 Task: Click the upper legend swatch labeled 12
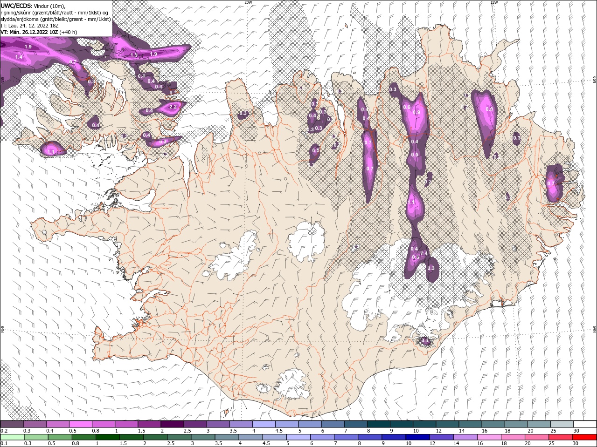(448, 424)
